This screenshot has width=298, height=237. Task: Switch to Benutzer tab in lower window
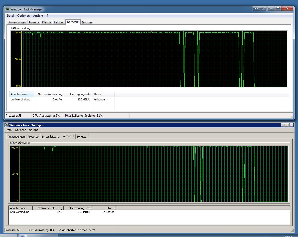(x=82, y=136)
